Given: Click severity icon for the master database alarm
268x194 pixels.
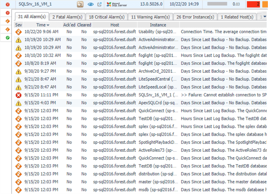Looking at the screenshot, I should (19, 182).
